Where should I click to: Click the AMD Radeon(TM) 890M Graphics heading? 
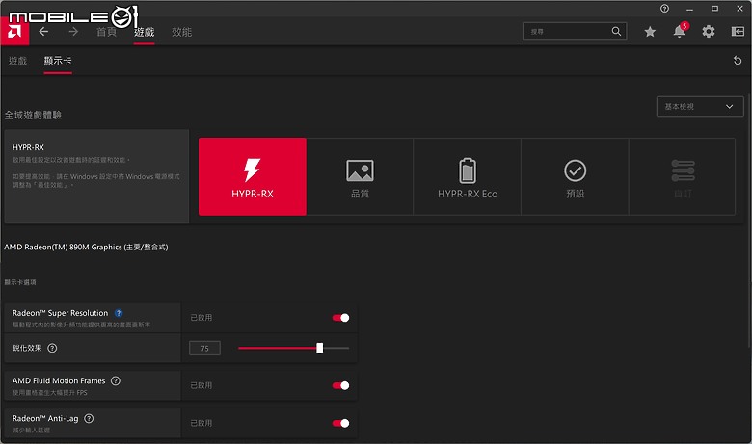86,248
